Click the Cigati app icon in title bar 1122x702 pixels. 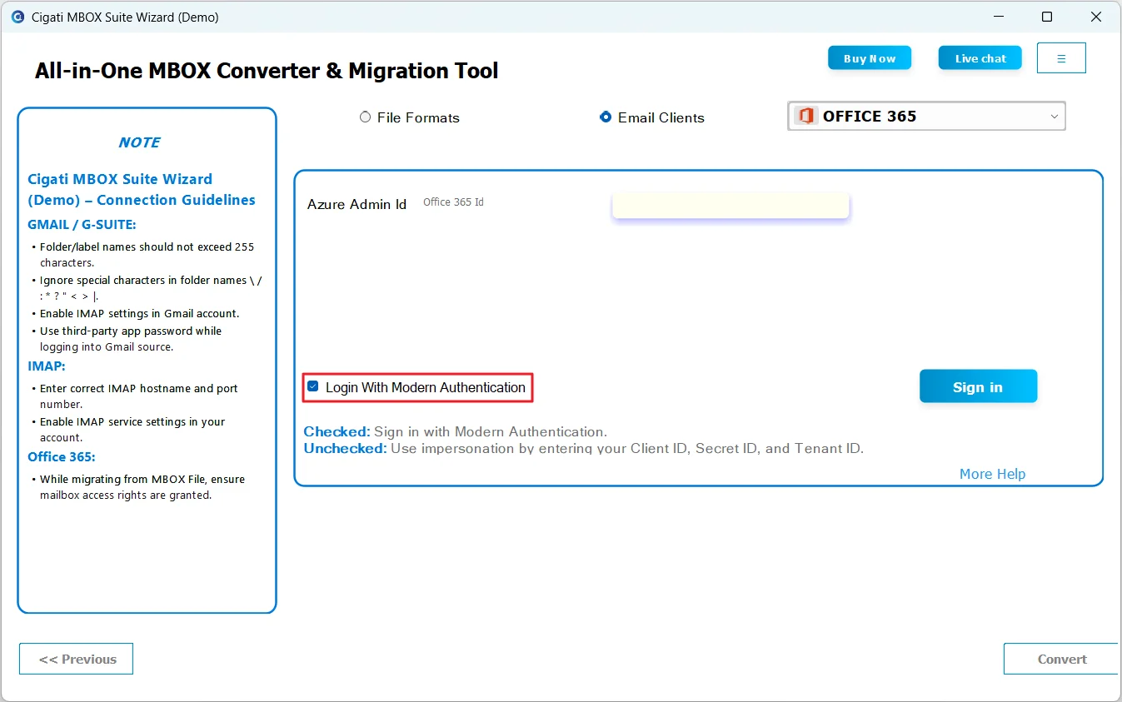(x=17, y=17)
